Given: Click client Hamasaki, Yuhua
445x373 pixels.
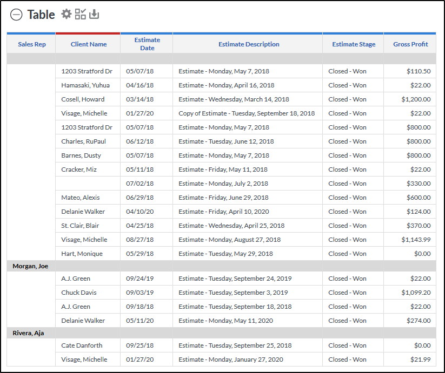Looking at the screenshot, I should click(85, 85).
